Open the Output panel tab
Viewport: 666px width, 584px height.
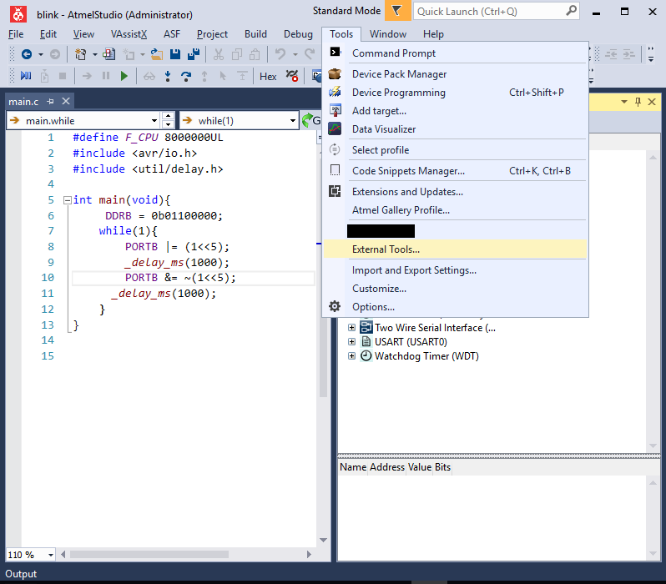click(x=21, y=574)
